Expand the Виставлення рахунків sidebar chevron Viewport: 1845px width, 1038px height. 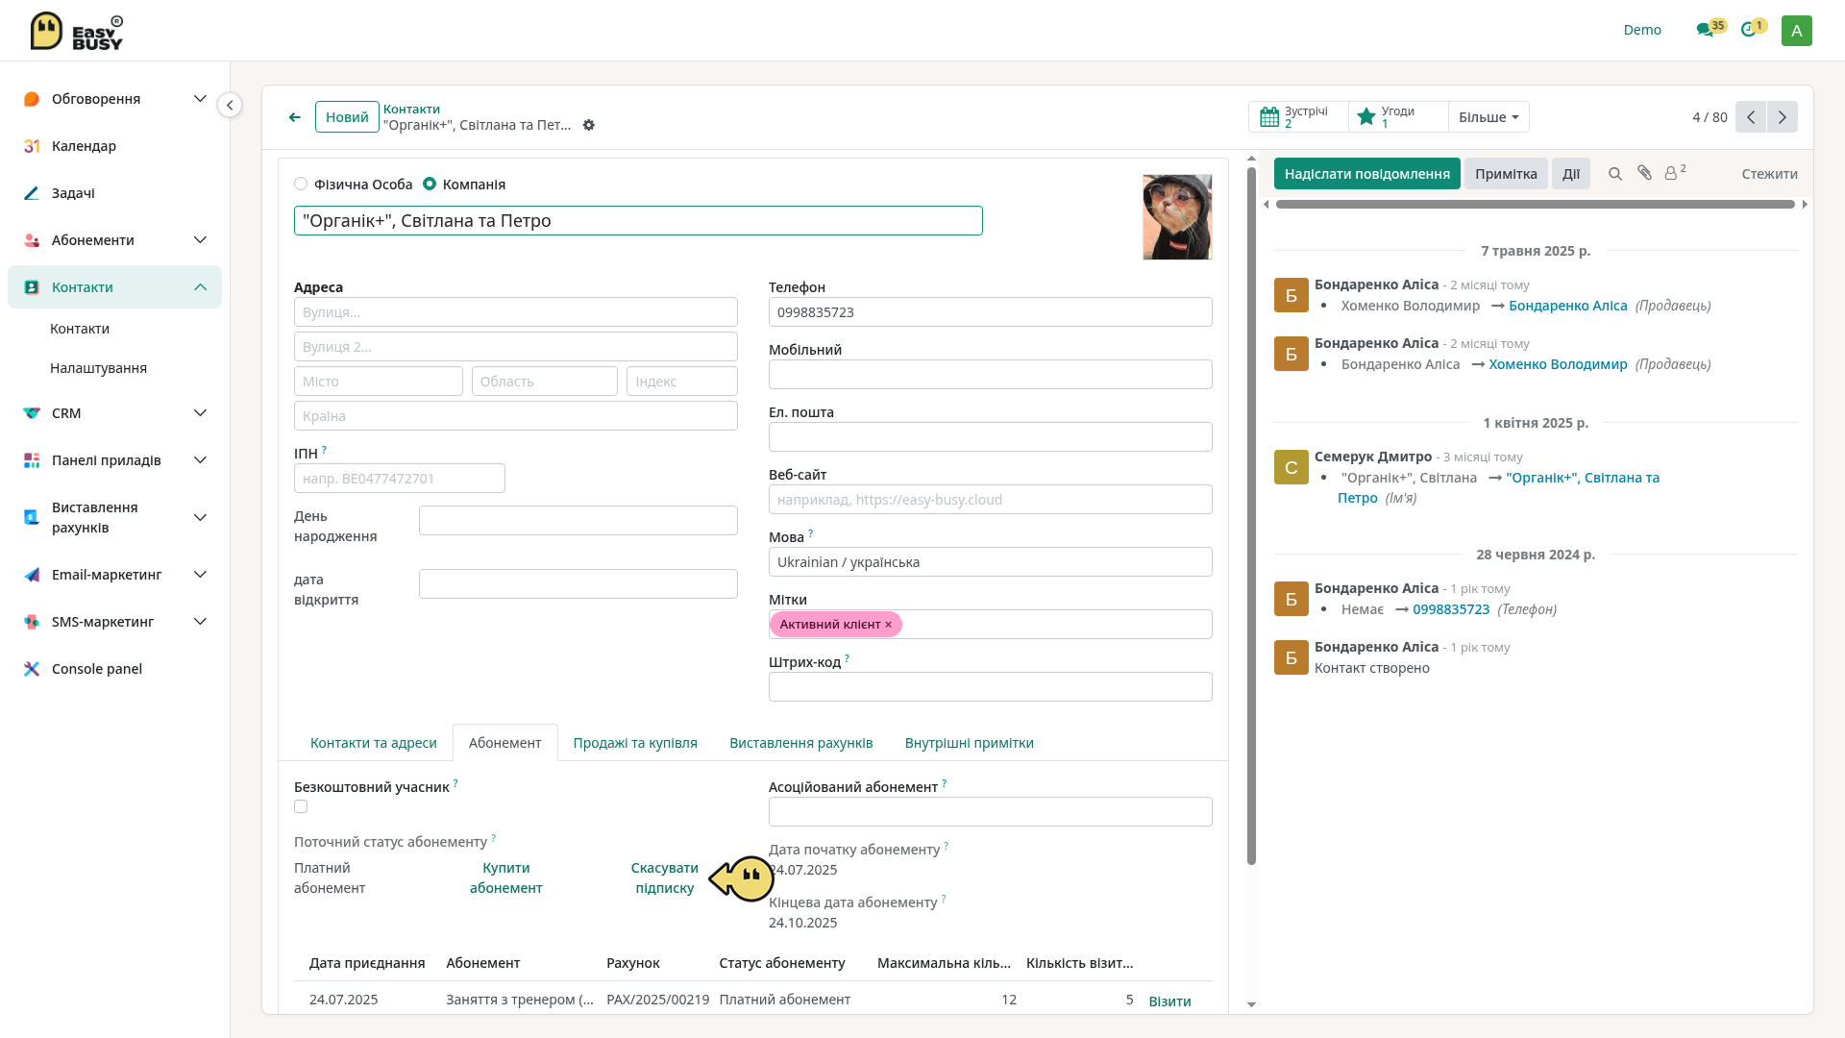tap(200, 518)
